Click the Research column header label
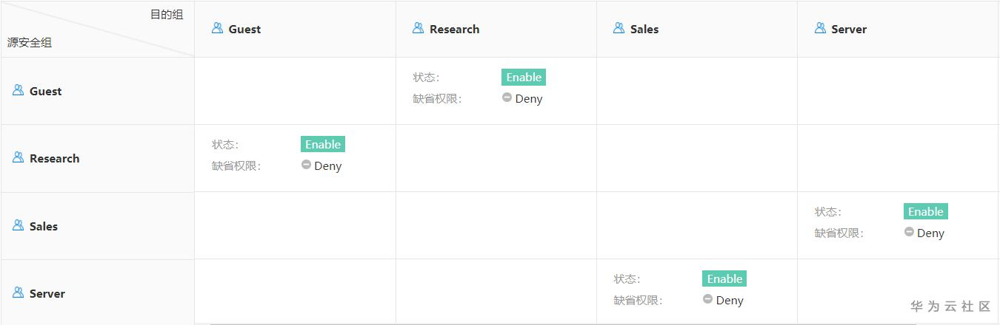 pos(454,30)
